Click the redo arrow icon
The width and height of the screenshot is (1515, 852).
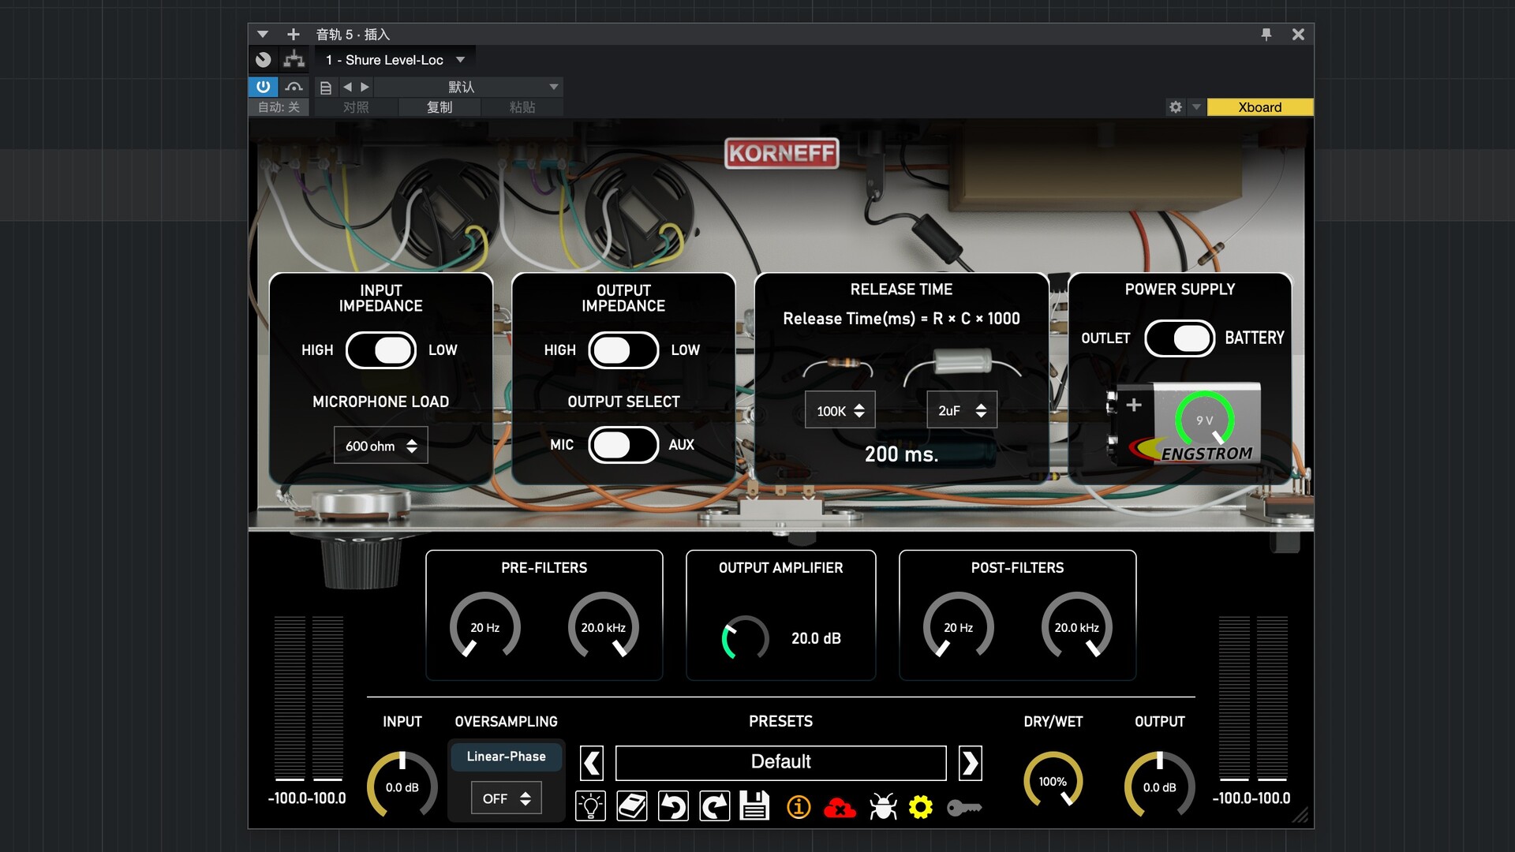coord(715,806)
